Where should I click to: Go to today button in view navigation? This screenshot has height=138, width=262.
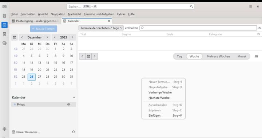(88, 56)
